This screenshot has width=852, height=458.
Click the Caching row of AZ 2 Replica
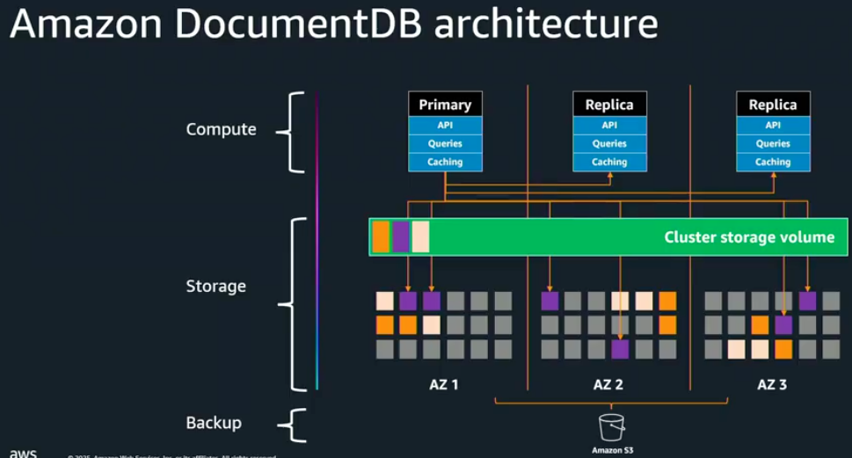coord(609,162)
